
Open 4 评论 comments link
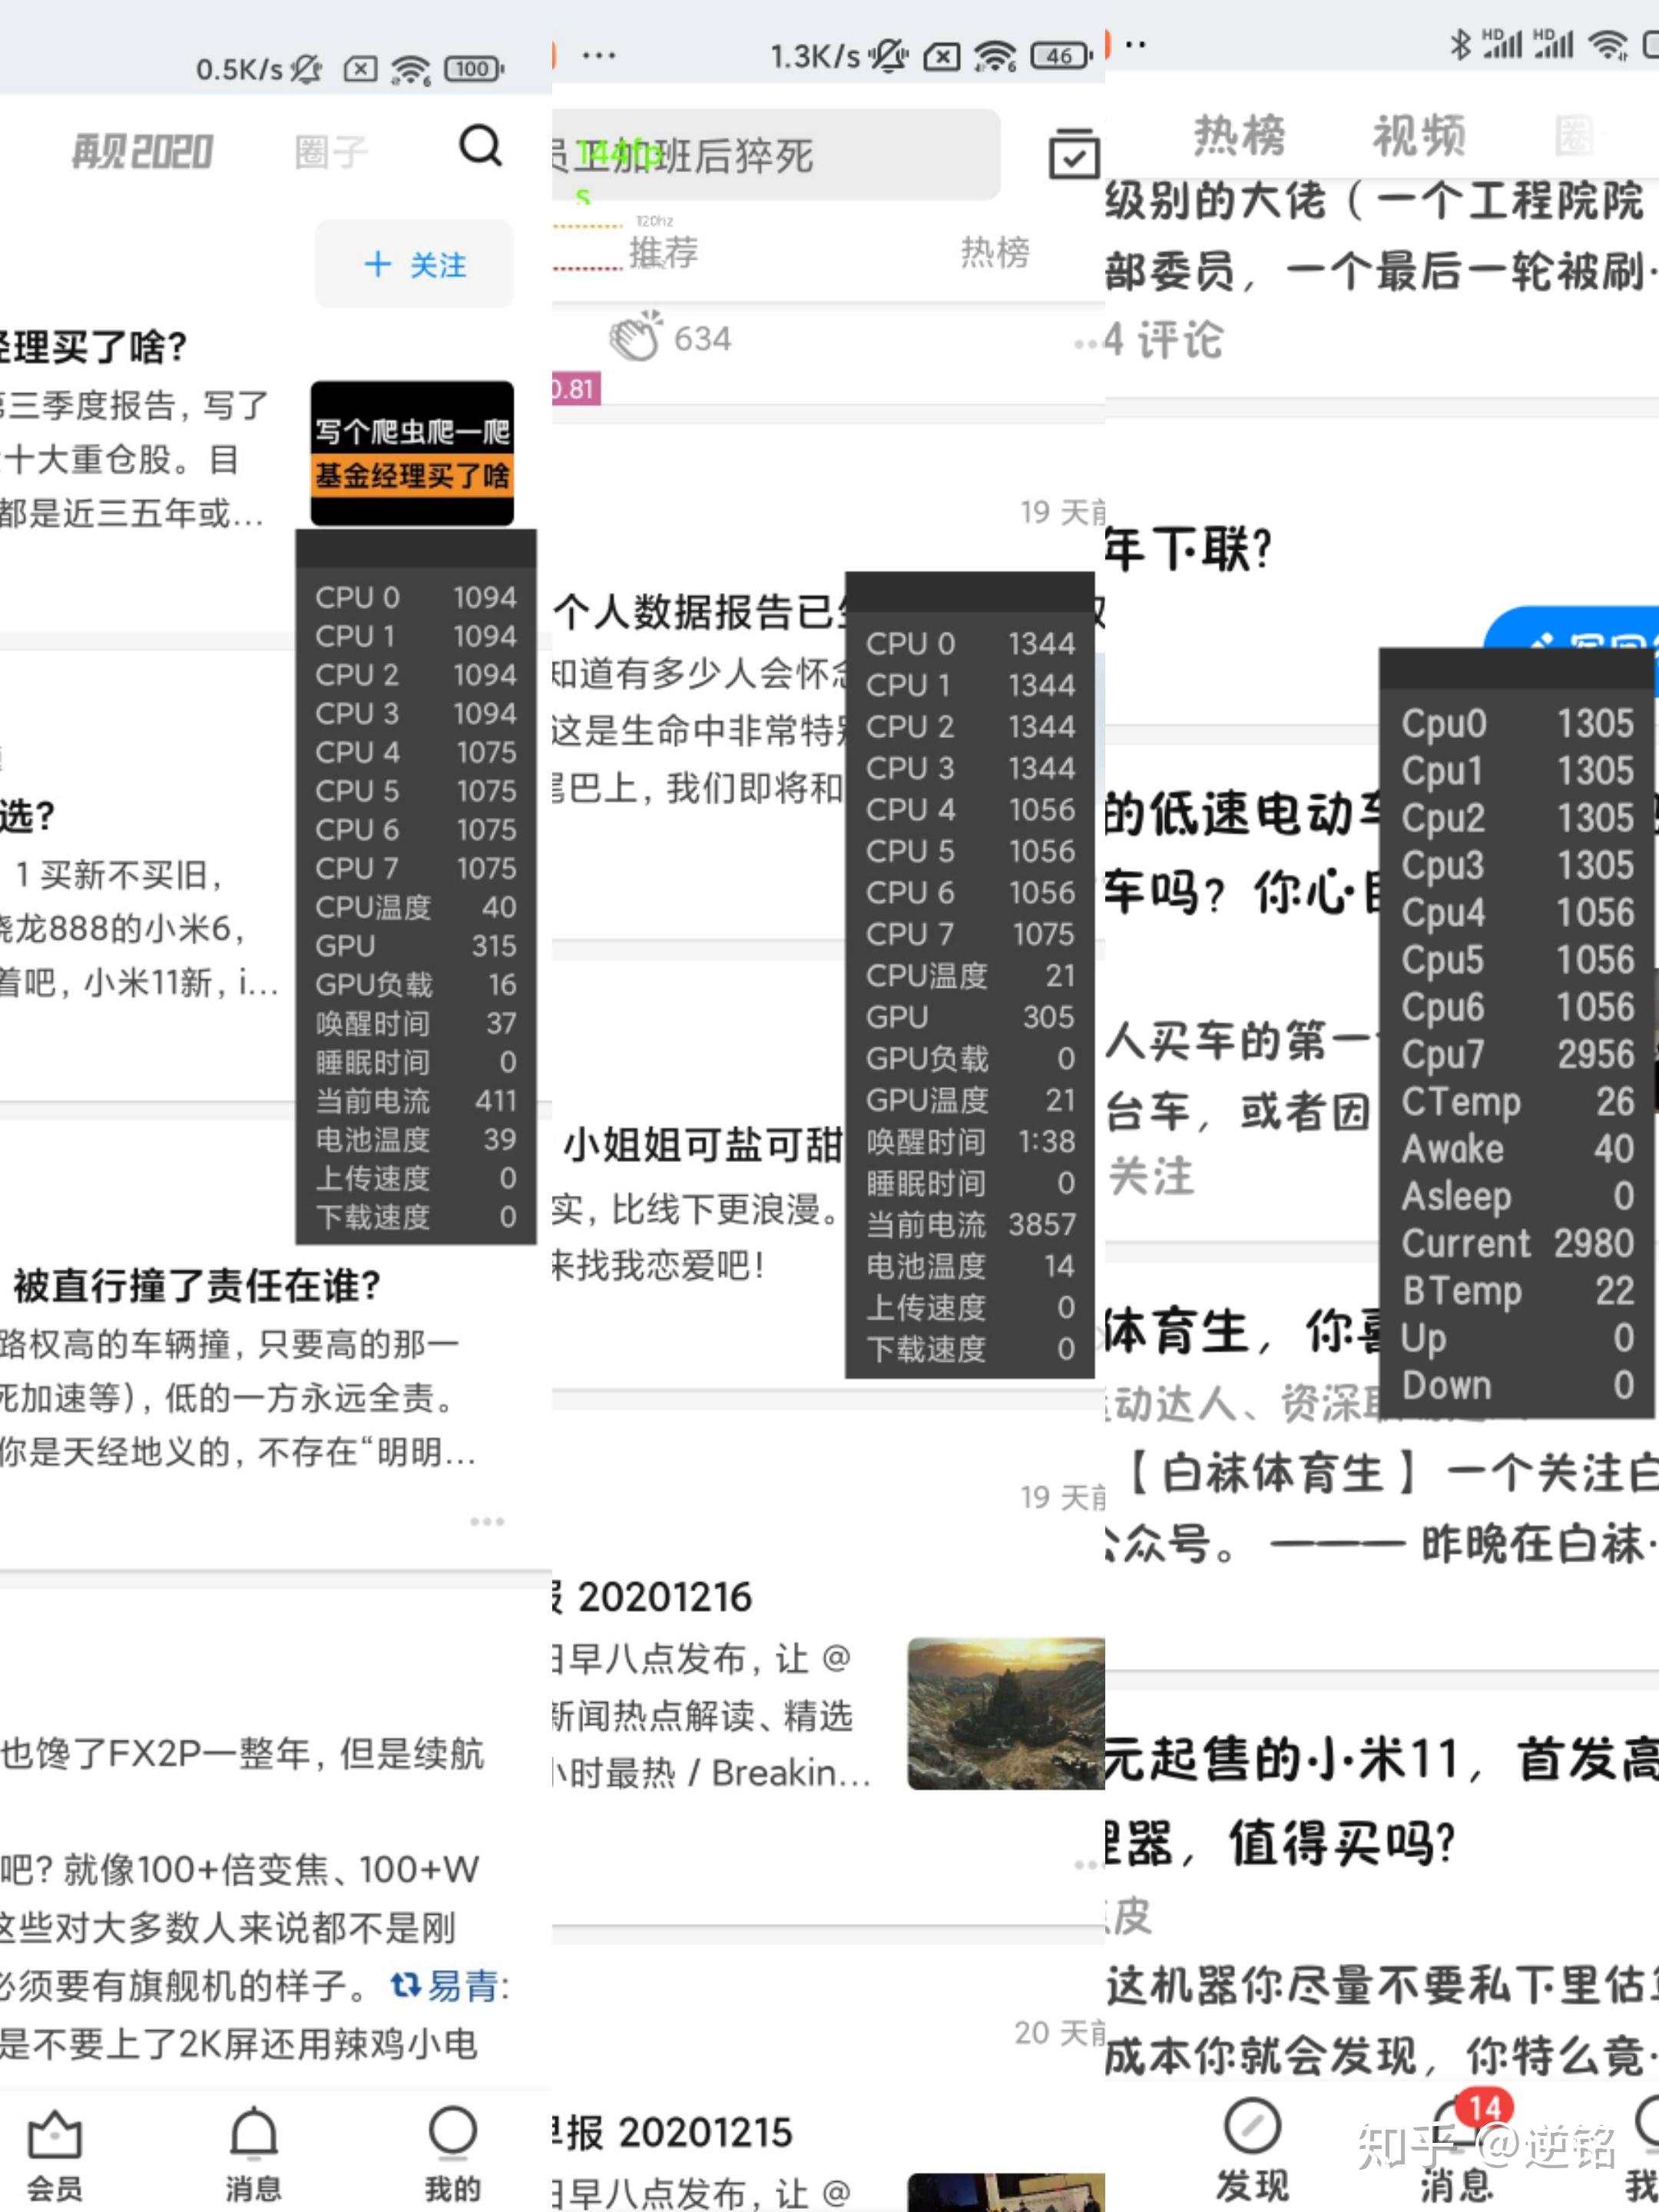point(1164,340)
